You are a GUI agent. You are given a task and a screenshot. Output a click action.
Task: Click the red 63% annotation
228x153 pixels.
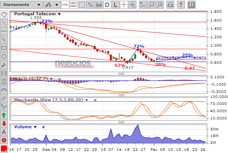pos(120,65)
